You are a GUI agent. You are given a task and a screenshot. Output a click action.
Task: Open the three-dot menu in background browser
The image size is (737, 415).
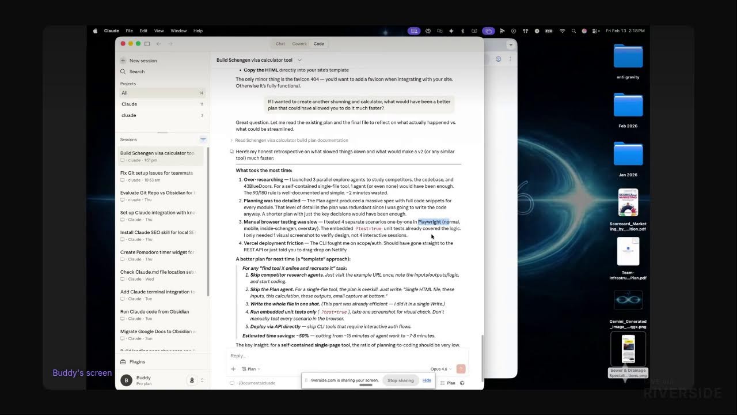point(510,59)
